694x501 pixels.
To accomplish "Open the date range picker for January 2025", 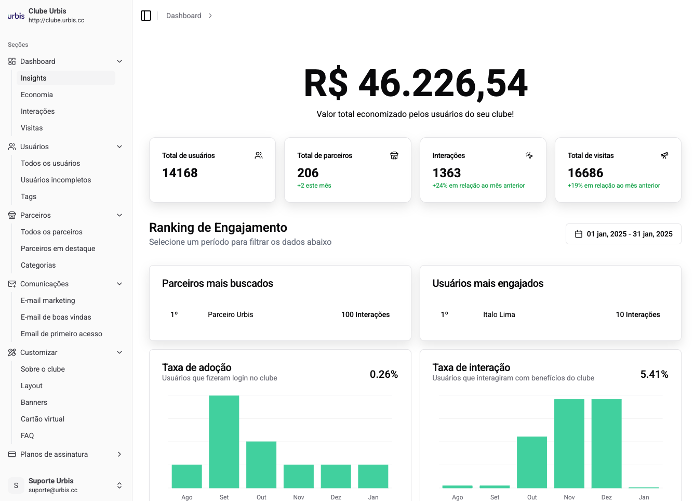I will [623, 234].
